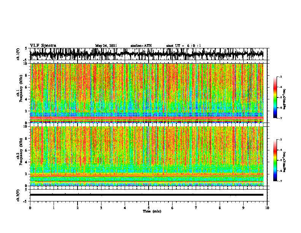Image resolution: width=301 pixels, height=233 pixels.
Task: Click the time-axis tick label "1"
Action: point(54,208)
